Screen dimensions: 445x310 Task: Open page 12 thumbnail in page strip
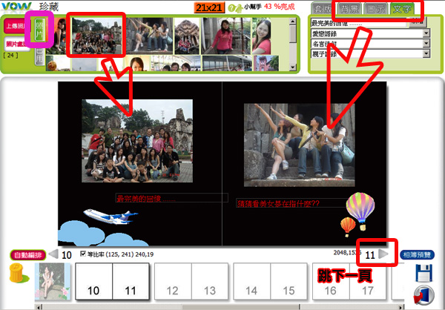tap(173, 281)
